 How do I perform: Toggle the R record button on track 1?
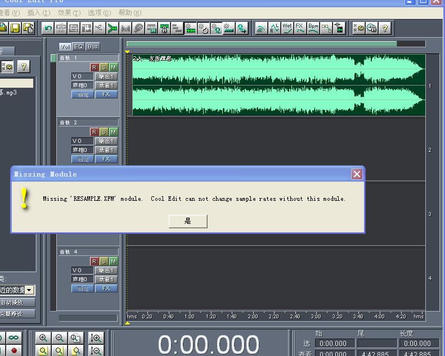(x=94, y=67)
